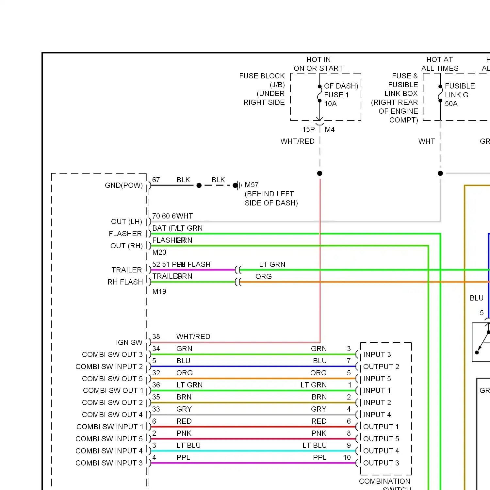Select the LT GRN label near trailer connector
This screenshot has height=490, width=490.
pyautogui.click(x=272, y=265)
